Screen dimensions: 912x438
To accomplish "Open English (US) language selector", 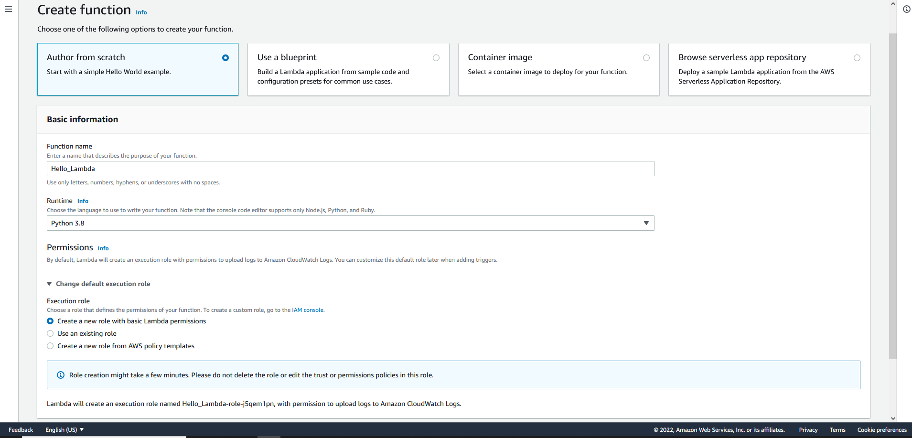I will [x=64, y=430].
